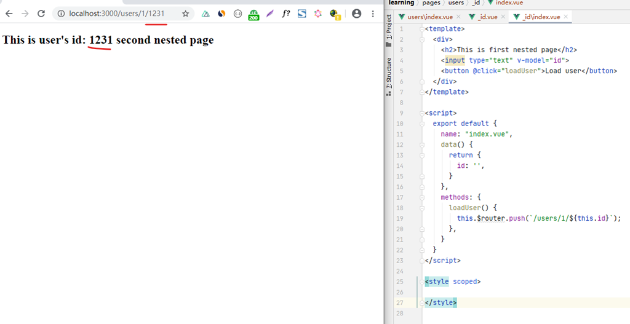Click the Vue icon on users\index.vue tab

[401, 17]
